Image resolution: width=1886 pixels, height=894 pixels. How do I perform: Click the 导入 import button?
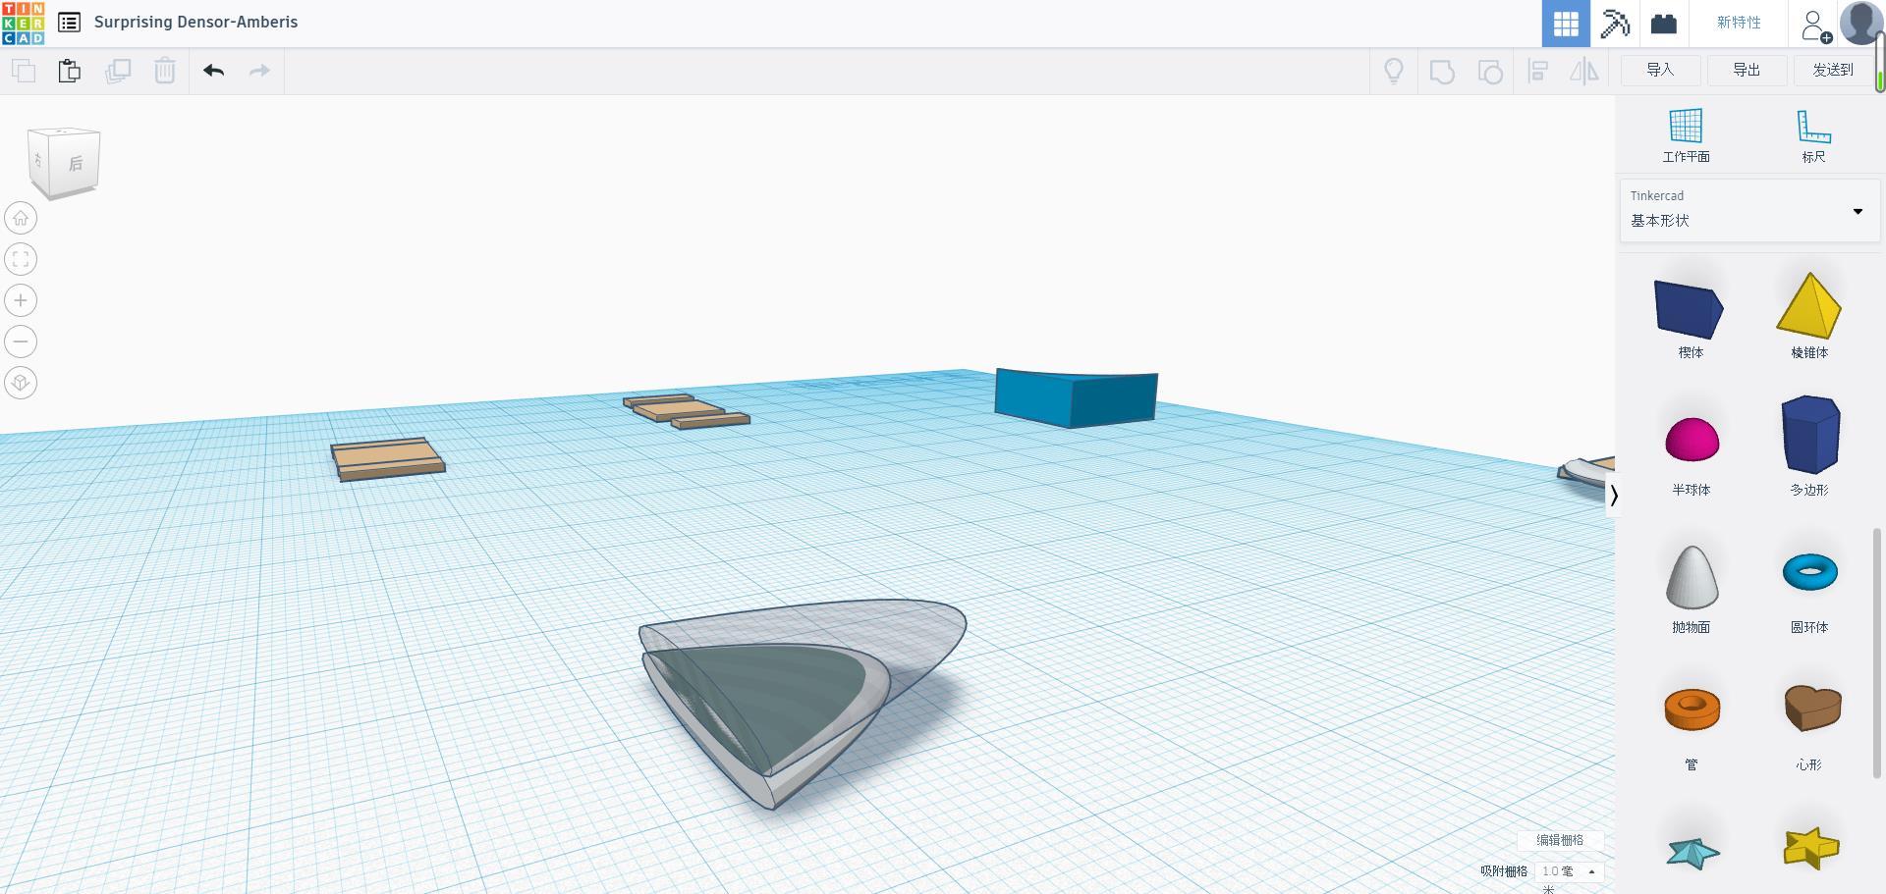point(1660,70)
